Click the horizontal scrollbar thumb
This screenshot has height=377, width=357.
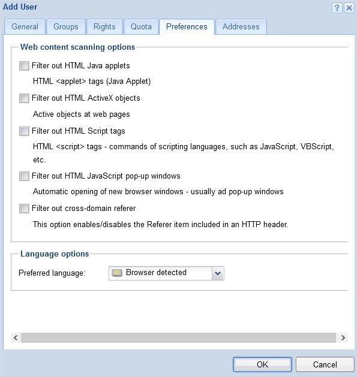pyautogui.click(x=178, y=338)
